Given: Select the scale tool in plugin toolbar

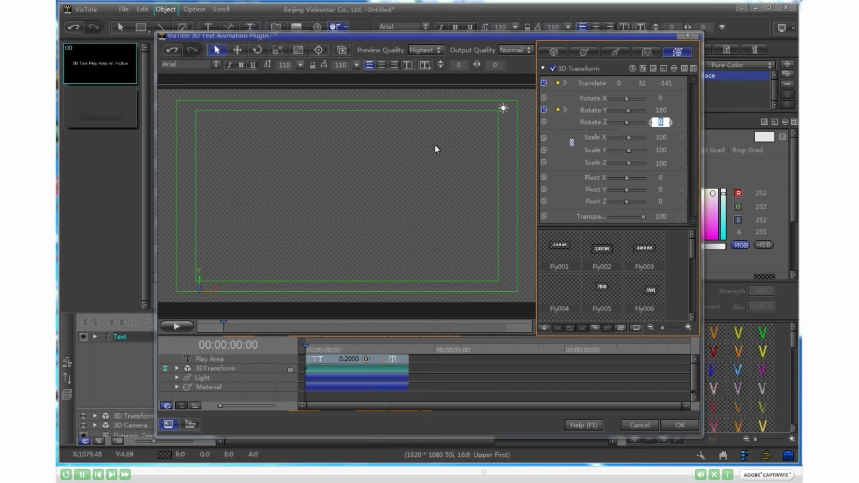Looking at the screenshot, I should point(277,50).
